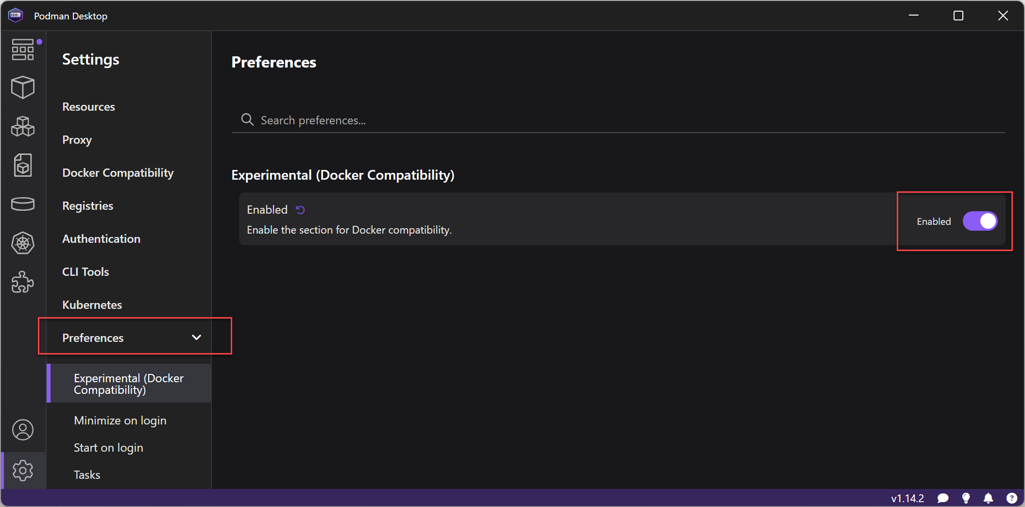The width and height of the screenshot is (1025, 507).
Task: Open the Authentication settings page
Action: [x=101, y=239]
